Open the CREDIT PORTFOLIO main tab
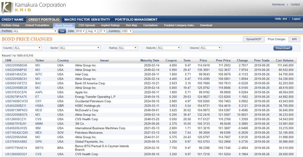The width and height of the screenshot is (303, 157). (x=44, y=19)
